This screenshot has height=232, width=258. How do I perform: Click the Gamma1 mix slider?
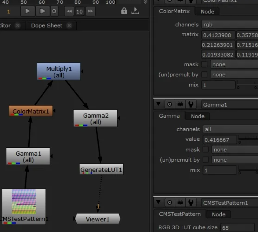pos(248,170)
